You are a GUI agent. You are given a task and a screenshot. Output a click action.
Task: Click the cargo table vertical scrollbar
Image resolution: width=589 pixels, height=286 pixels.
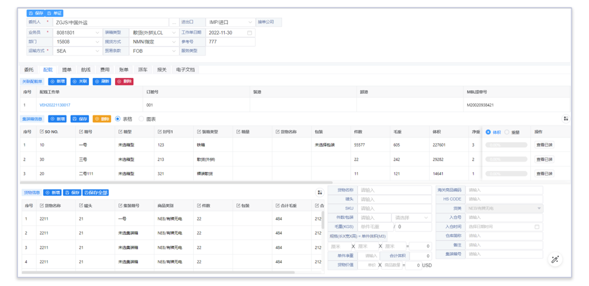point(323,220)
